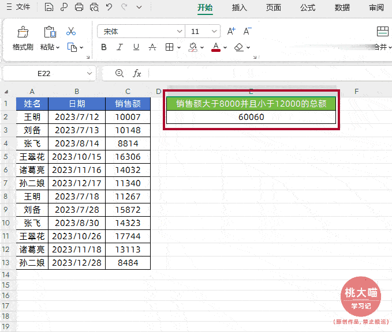
Task: Select the 销售额大于8000并且小于12000的总额 header cell
Action: pyautogui.click(x=251, y=104)
